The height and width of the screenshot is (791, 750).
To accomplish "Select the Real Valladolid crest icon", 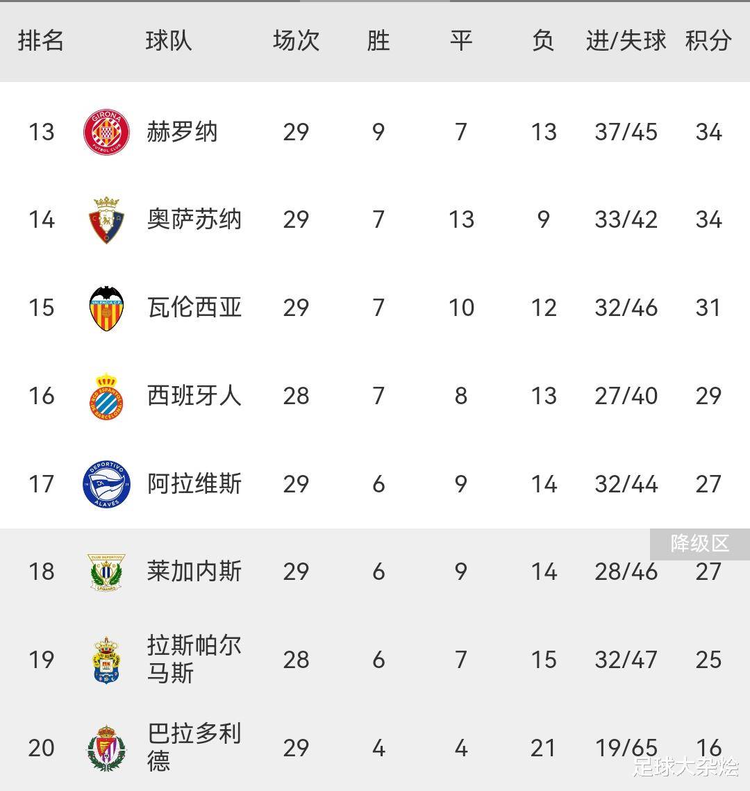I will click(x=106, y=748).
